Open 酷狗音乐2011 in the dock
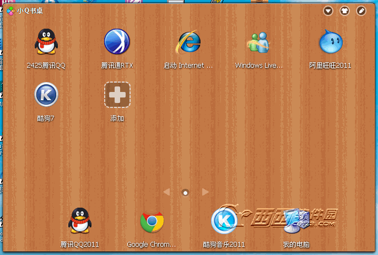The height and width of the screenshot is (255, 378). point(224,220)
